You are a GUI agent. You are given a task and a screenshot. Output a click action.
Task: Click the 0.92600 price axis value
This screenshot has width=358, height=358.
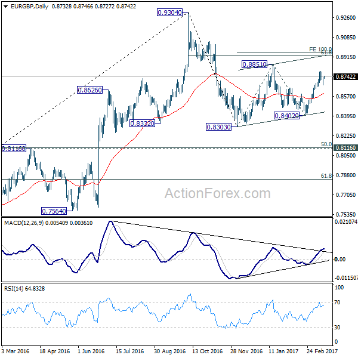pos(345,17)
